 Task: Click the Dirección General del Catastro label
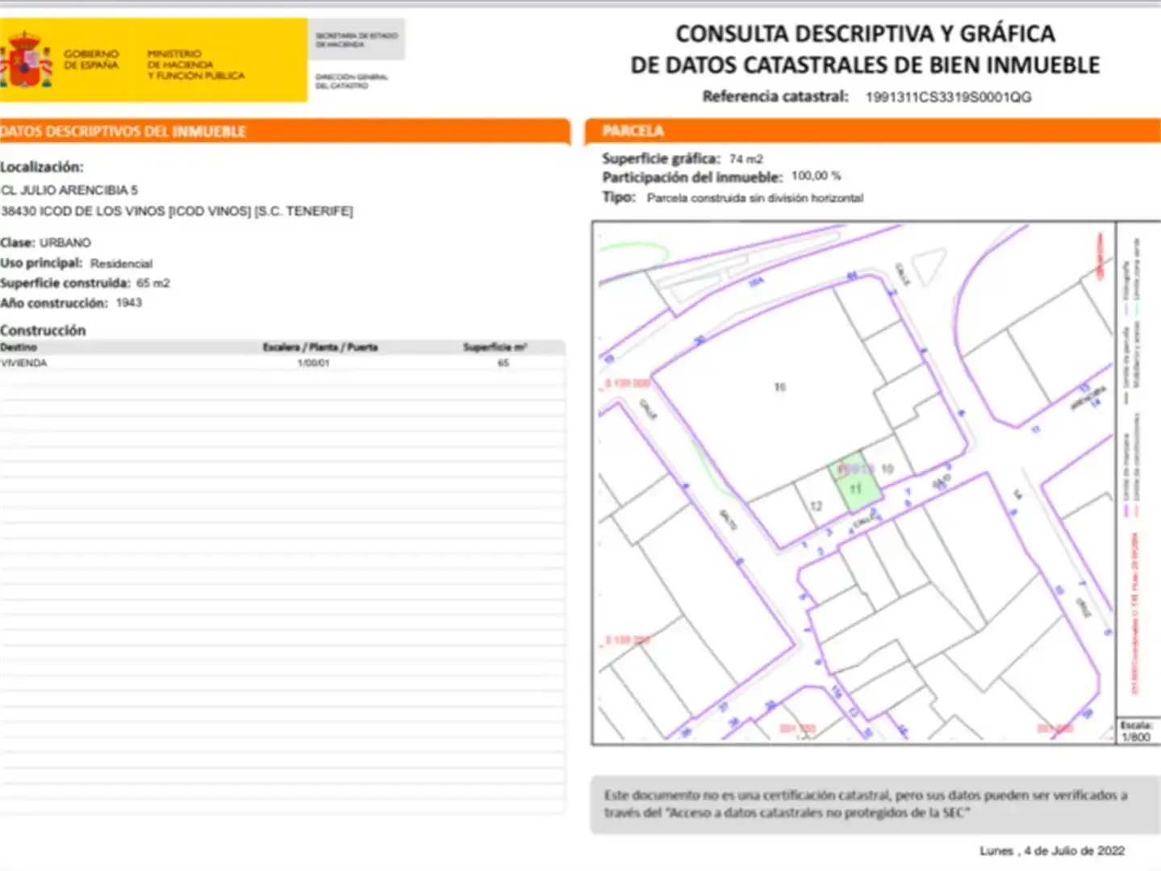352,81
